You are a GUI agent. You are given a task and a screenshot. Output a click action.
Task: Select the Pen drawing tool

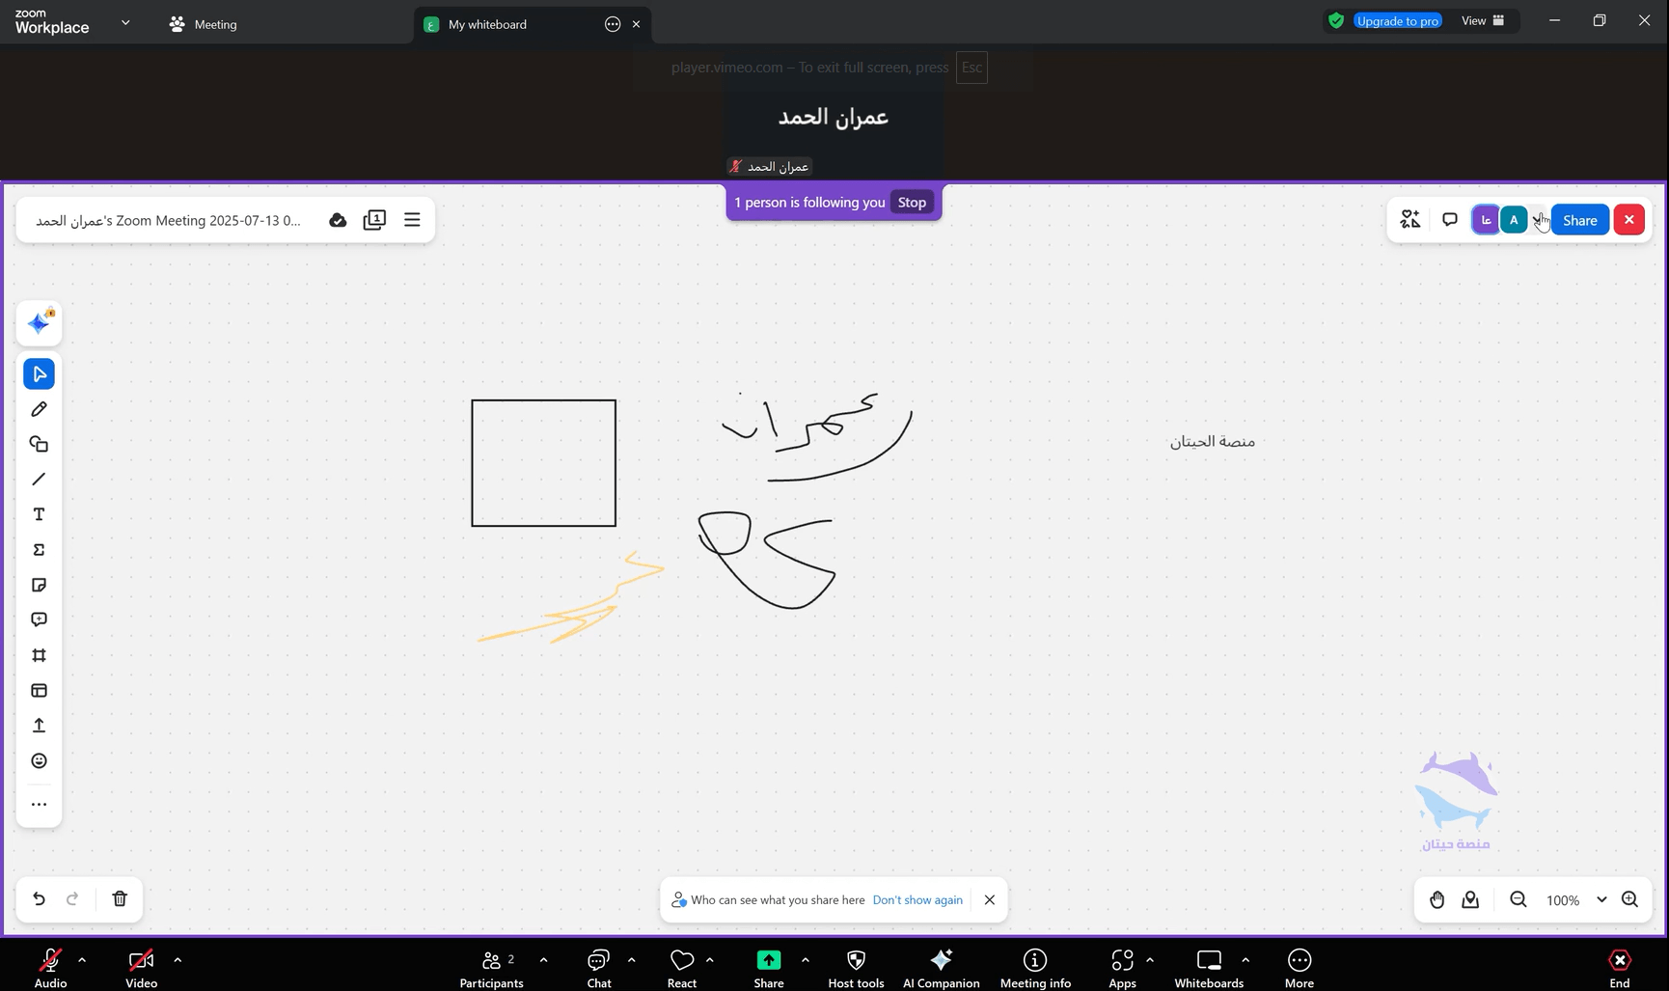[39, 409]
